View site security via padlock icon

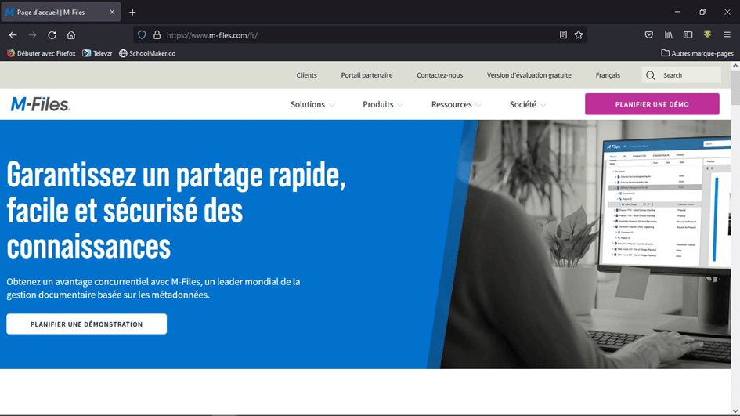[x=157, y=35]
